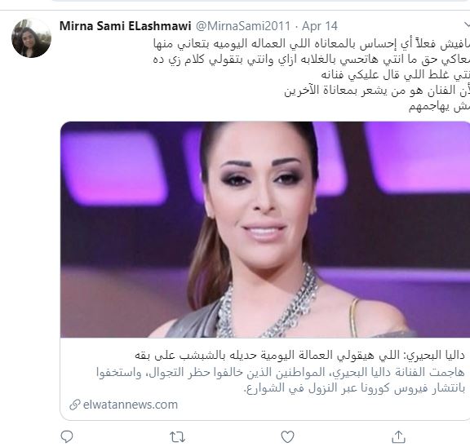Click the tweet line containing قال عليكي فنانه

click(396, 74)
